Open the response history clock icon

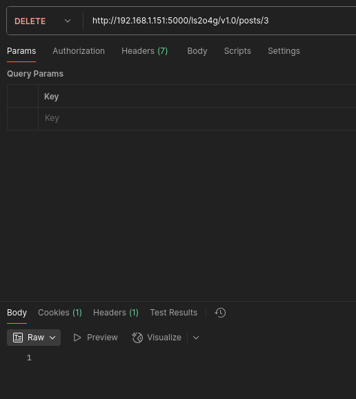pos(220,313)
